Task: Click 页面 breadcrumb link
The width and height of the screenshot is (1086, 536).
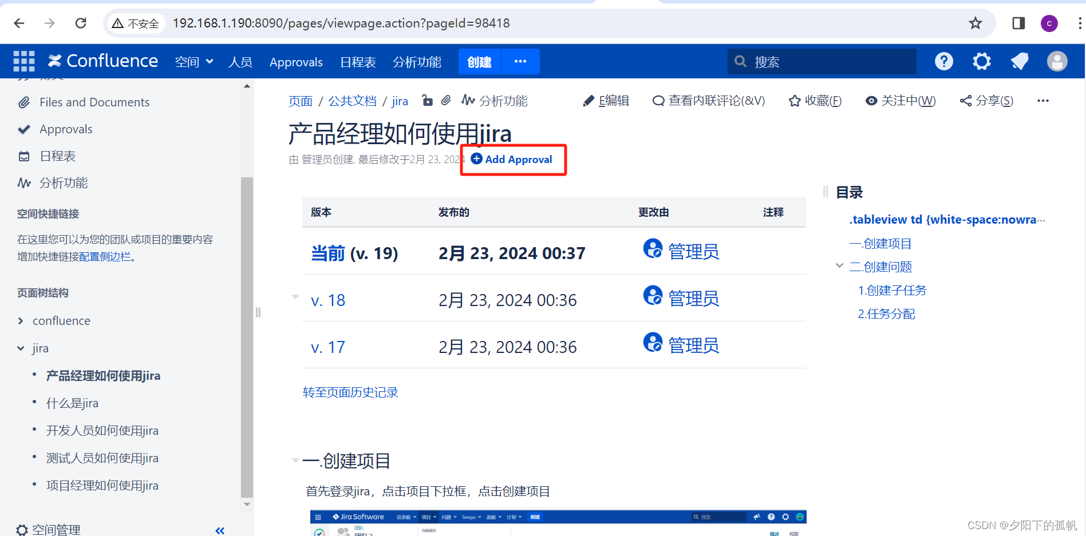Action: pyautogui.click(x=301, y=101)
